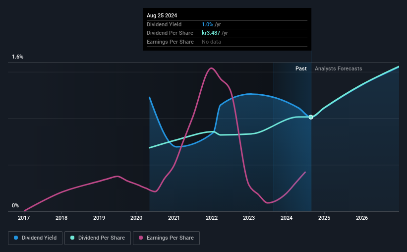
Task: Click the kr3.487 dividend per share value
Action: pos(211,33)
